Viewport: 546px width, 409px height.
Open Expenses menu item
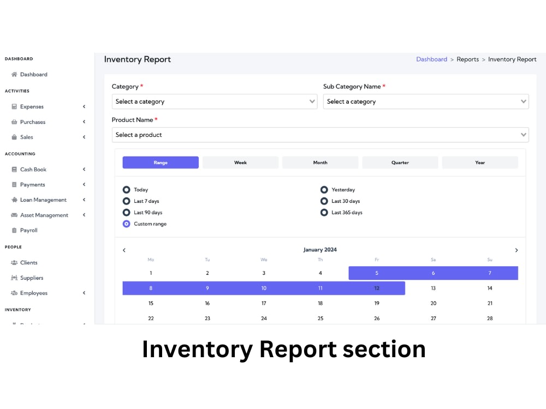(x=32, y=107)
